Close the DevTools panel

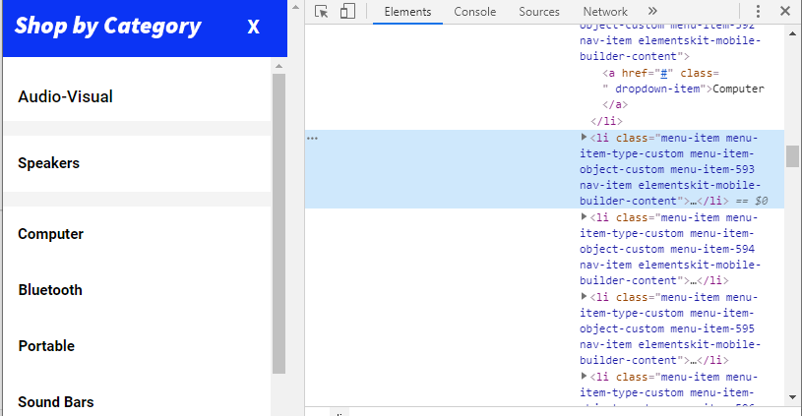785,11
